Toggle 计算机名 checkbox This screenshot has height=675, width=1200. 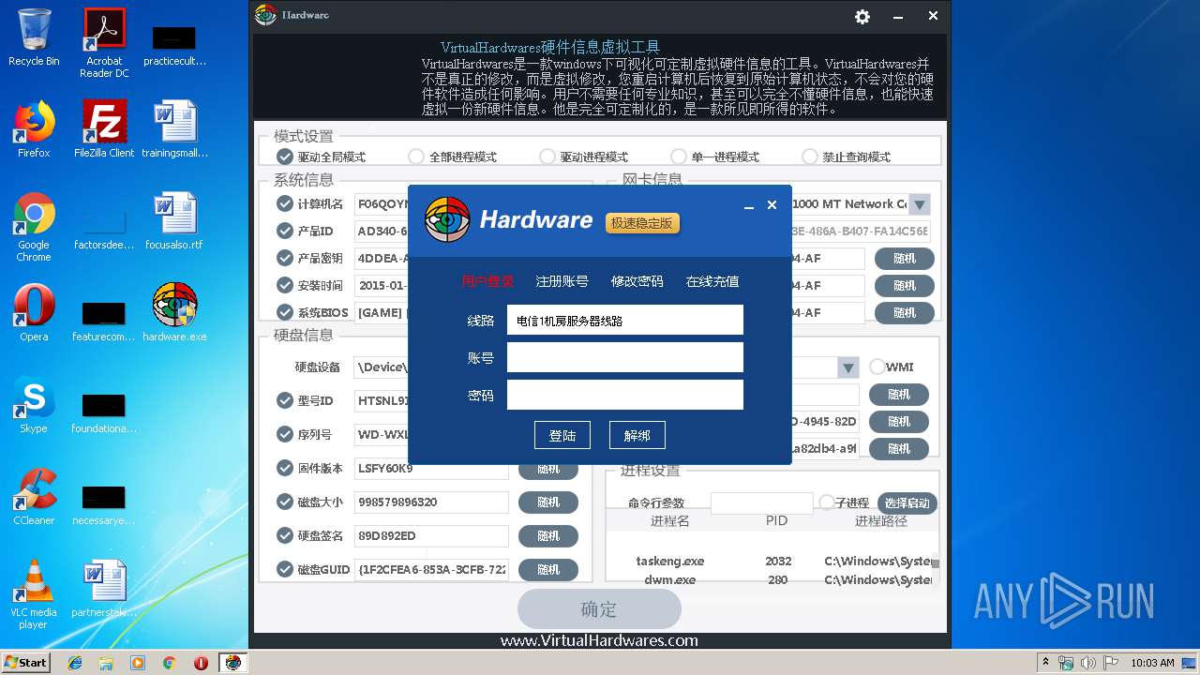[x=285, y=203]
